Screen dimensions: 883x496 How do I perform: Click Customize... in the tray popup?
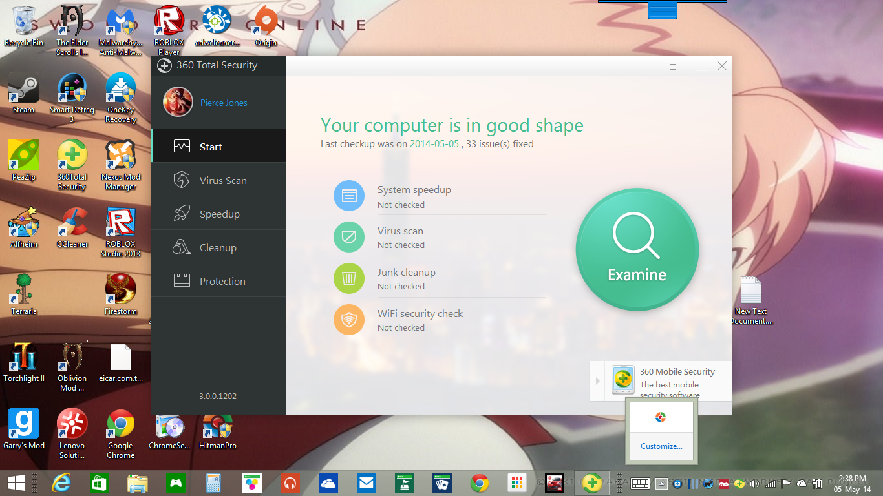(661, 446)
